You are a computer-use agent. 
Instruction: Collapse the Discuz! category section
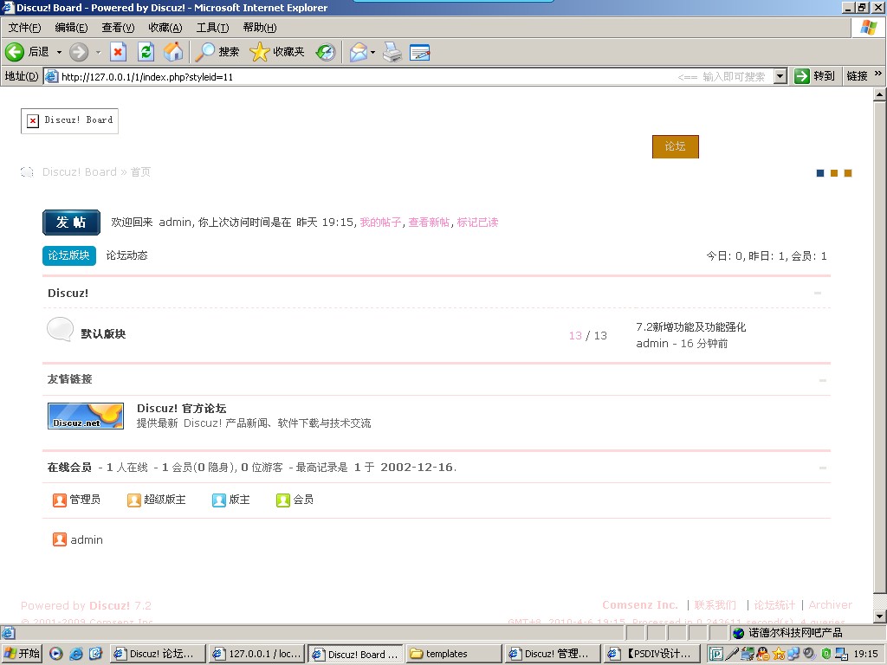click(818, 293)
